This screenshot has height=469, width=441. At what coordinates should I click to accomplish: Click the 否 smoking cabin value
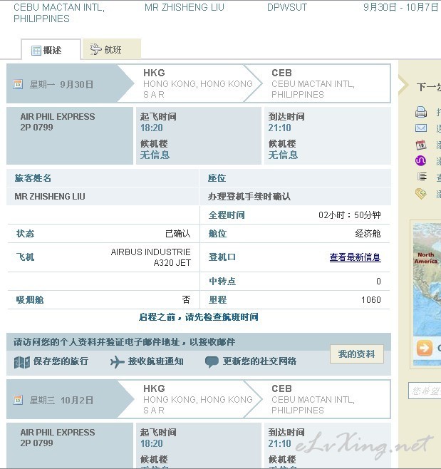[x=186, y=299]
